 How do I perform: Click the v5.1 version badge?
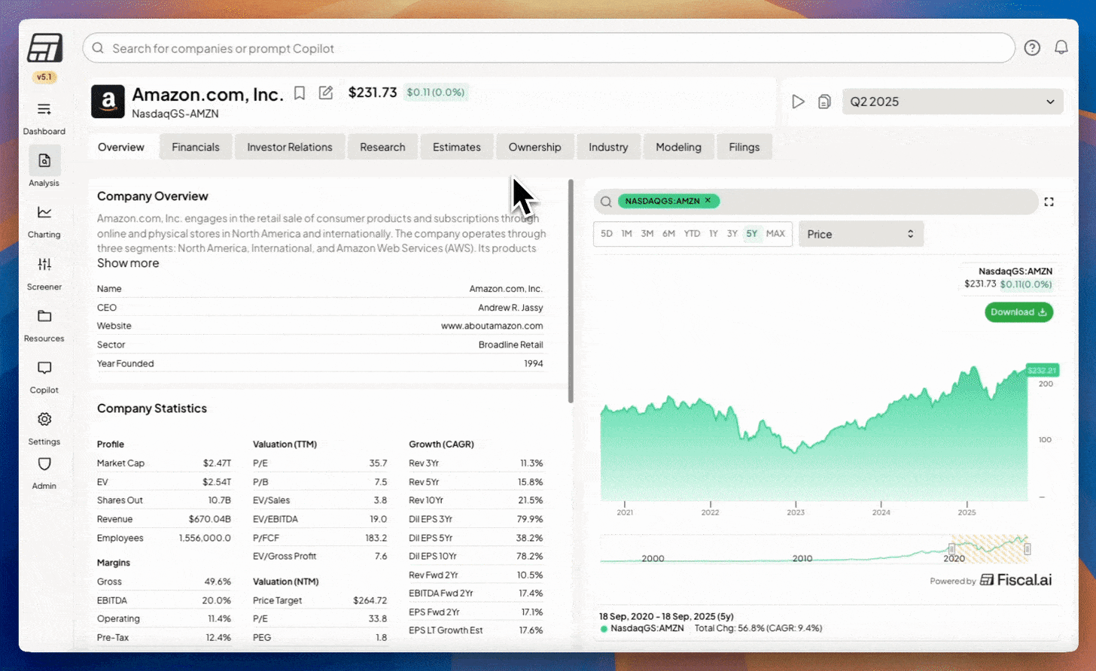(44, 77)
